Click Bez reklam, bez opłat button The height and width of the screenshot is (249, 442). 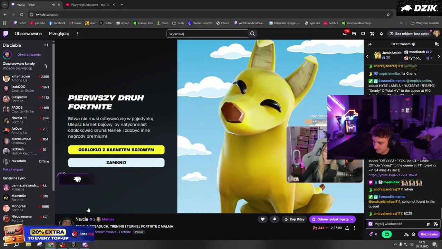click(x=409, y=34)
